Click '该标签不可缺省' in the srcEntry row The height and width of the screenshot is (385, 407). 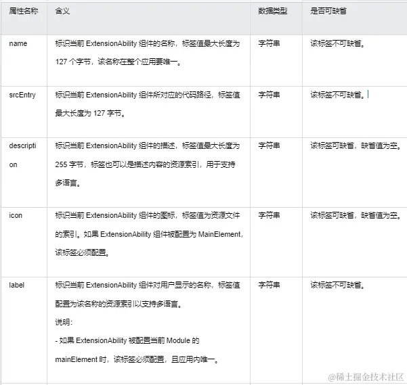pyautogui.click(x=338, y=95)
